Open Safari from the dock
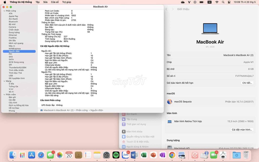This screenshot has height=162, width=259. 41,155
